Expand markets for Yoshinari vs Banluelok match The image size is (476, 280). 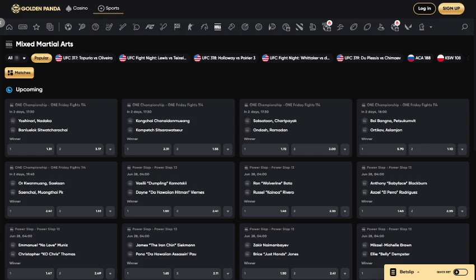pyautogui.click(x=110, y=149)
